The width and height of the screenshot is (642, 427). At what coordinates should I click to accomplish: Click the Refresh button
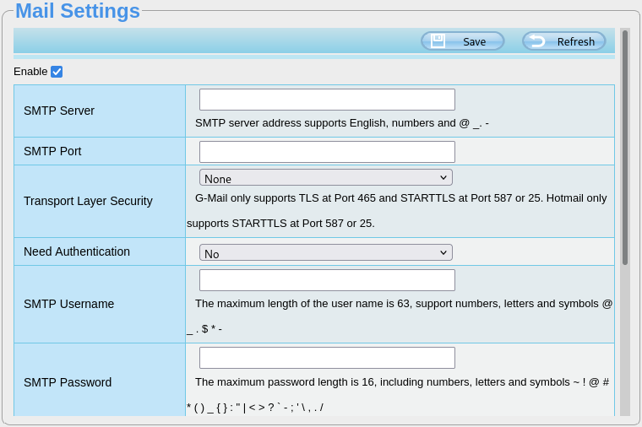pyautogui.click(x=563, y=41)
